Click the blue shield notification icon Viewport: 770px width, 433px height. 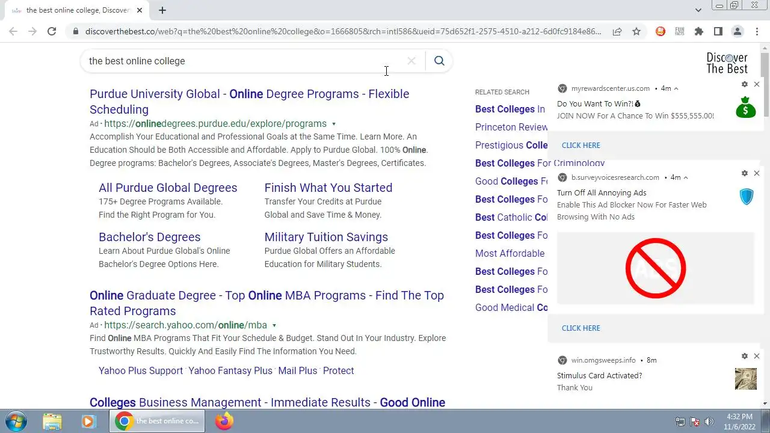[x=747, y=196]
